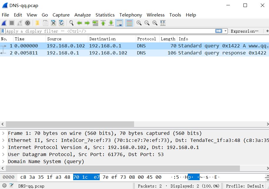Image resolution: width=269 pixels, height=189 pixels.
Task: Click Packets: 2 status text
Action: [150, 186]
